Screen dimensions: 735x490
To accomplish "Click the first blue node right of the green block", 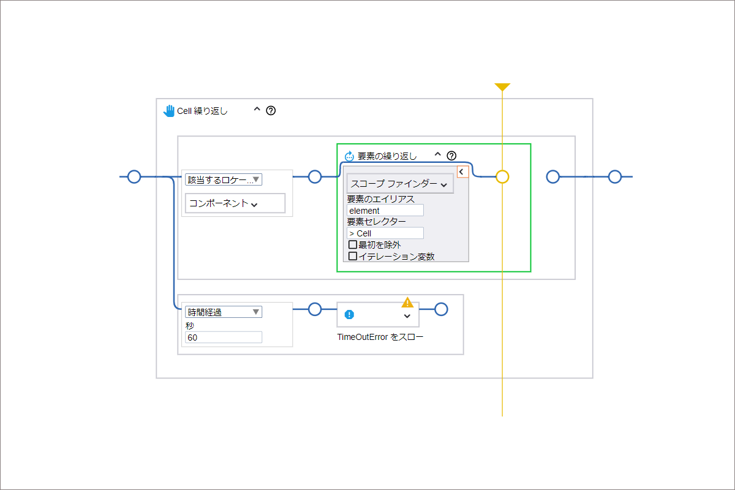I will 552,177.
